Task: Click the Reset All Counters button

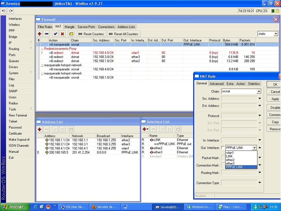Action: (x=124, y=34)
